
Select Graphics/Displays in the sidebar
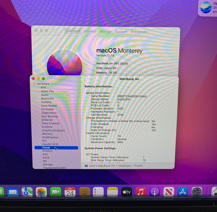53,130
